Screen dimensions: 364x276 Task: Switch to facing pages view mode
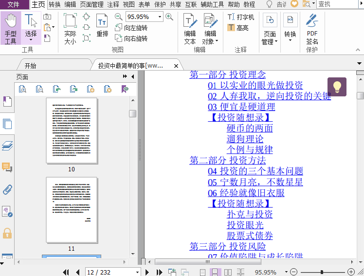coord(228,272)
